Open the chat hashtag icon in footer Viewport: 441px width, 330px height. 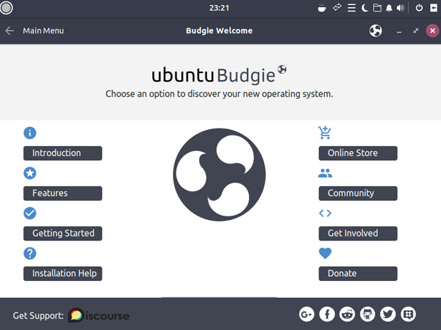pyautogui.click(x=408, y=314)
